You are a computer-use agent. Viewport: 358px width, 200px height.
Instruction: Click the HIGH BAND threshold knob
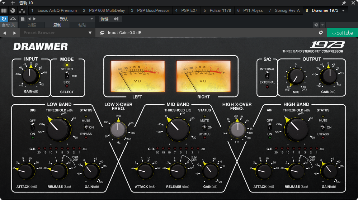click(x=296, y=129)
